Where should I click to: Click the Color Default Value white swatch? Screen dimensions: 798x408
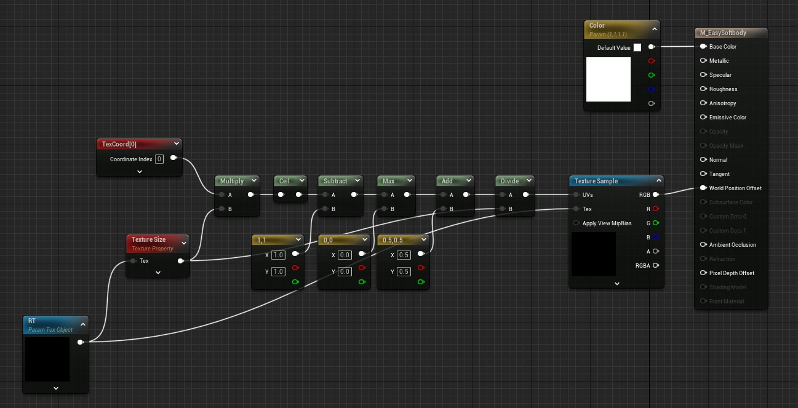tap(637, 47)
